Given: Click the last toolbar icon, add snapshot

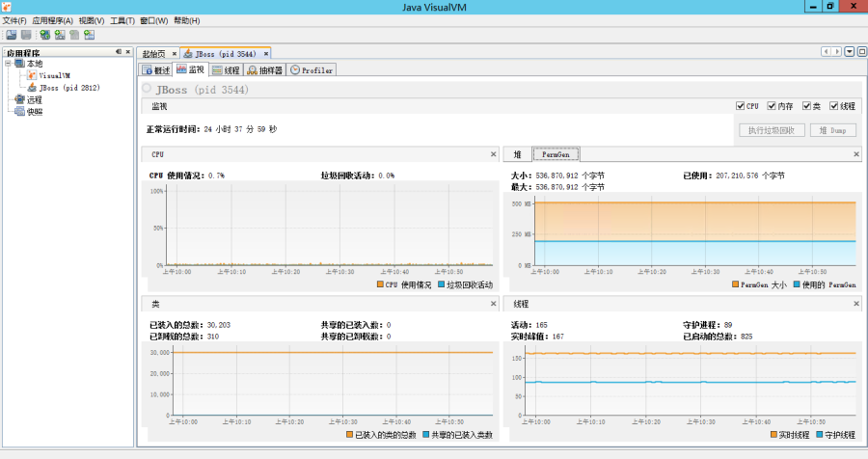Looking at the screenshot, I should (x=89, y=35).
